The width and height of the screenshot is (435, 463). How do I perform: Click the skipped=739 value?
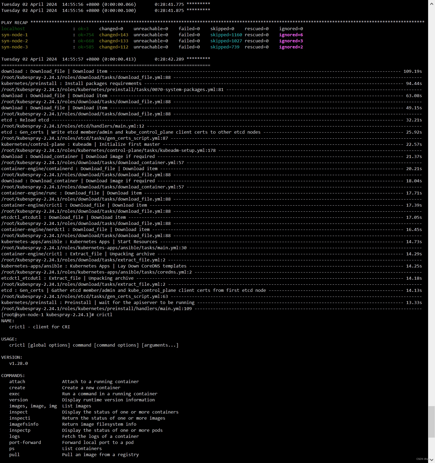coord(225,47)
